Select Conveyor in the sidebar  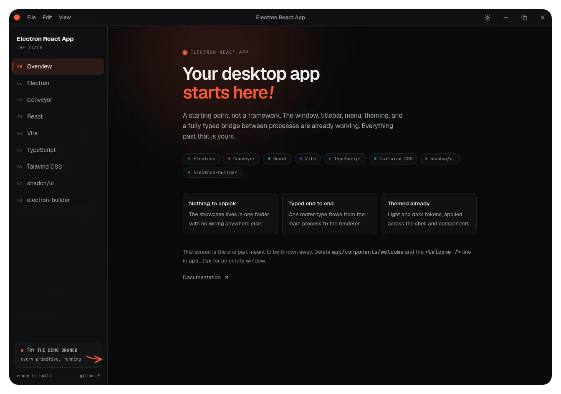(x=58, y=100)
